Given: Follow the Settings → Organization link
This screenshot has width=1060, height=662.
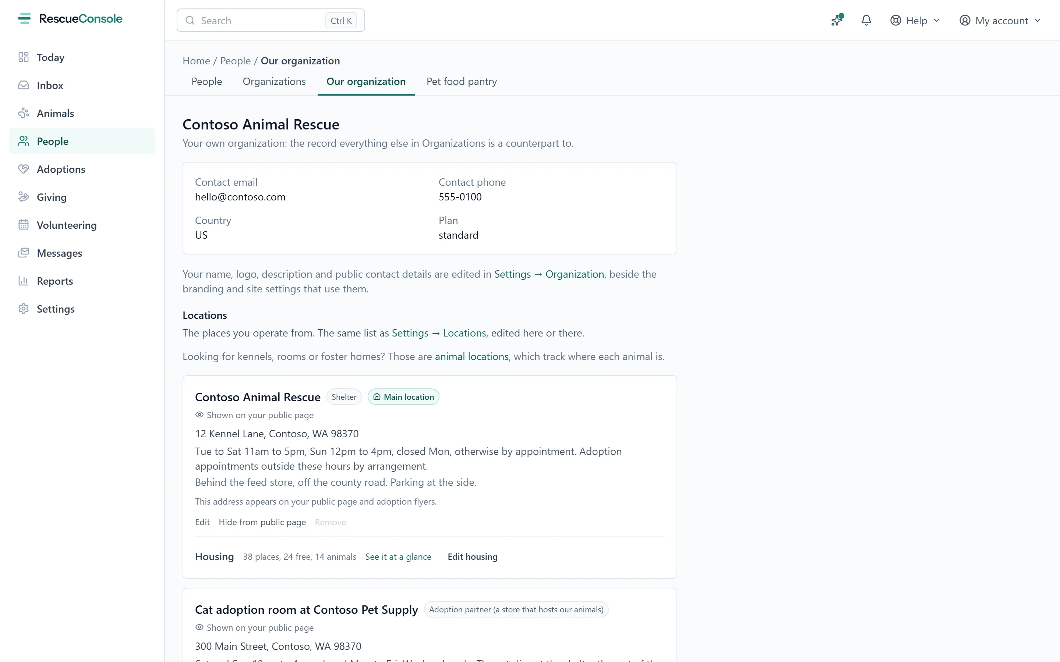Looking at the screenshot, I should tap(549, 274).
